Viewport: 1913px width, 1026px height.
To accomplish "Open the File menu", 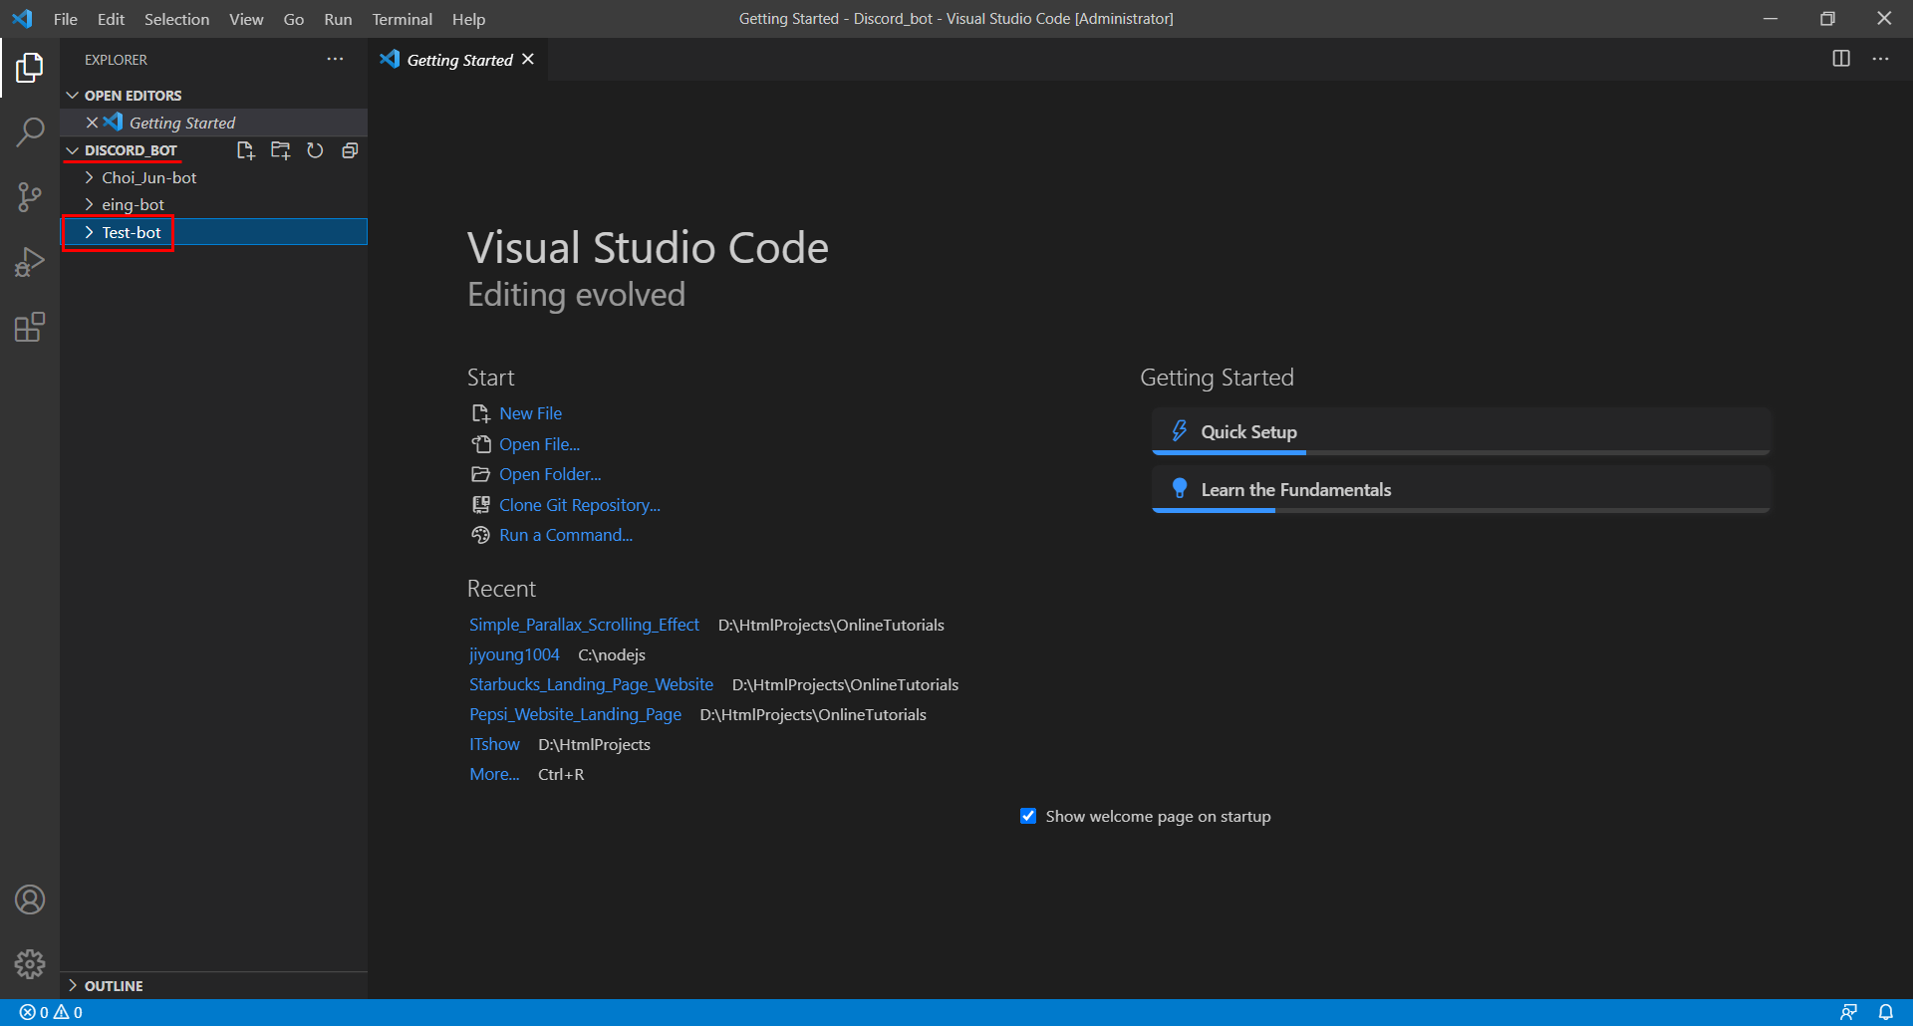I will coord(66,19).
